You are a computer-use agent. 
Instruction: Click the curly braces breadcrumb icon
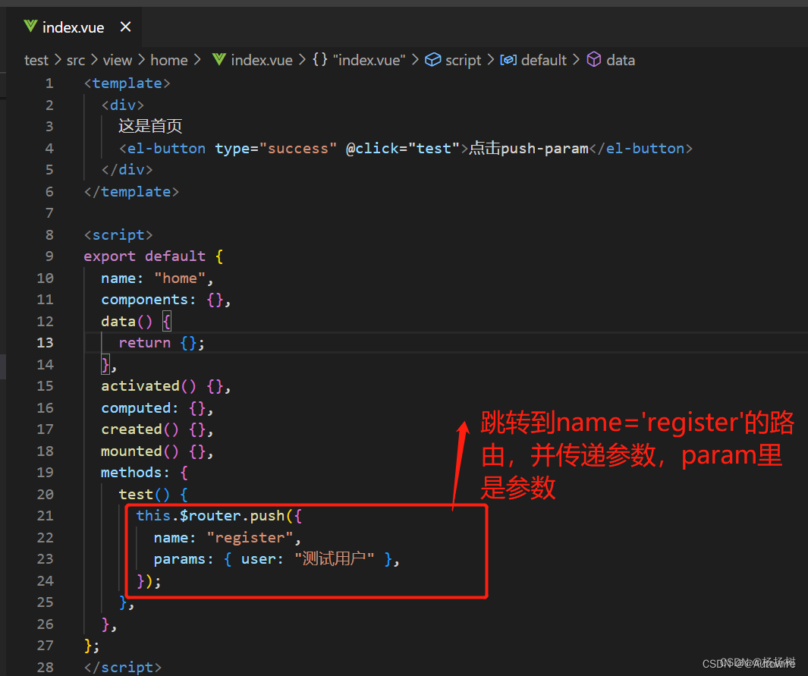click(320, 60)
